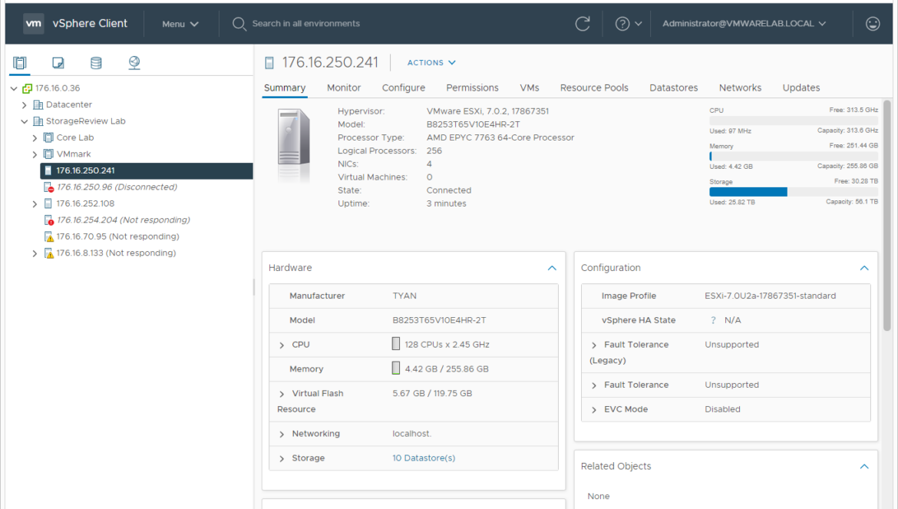Viewport: 898px width, 509px height.
Task: Refresh the vSphere Client view
Action: 583,24
